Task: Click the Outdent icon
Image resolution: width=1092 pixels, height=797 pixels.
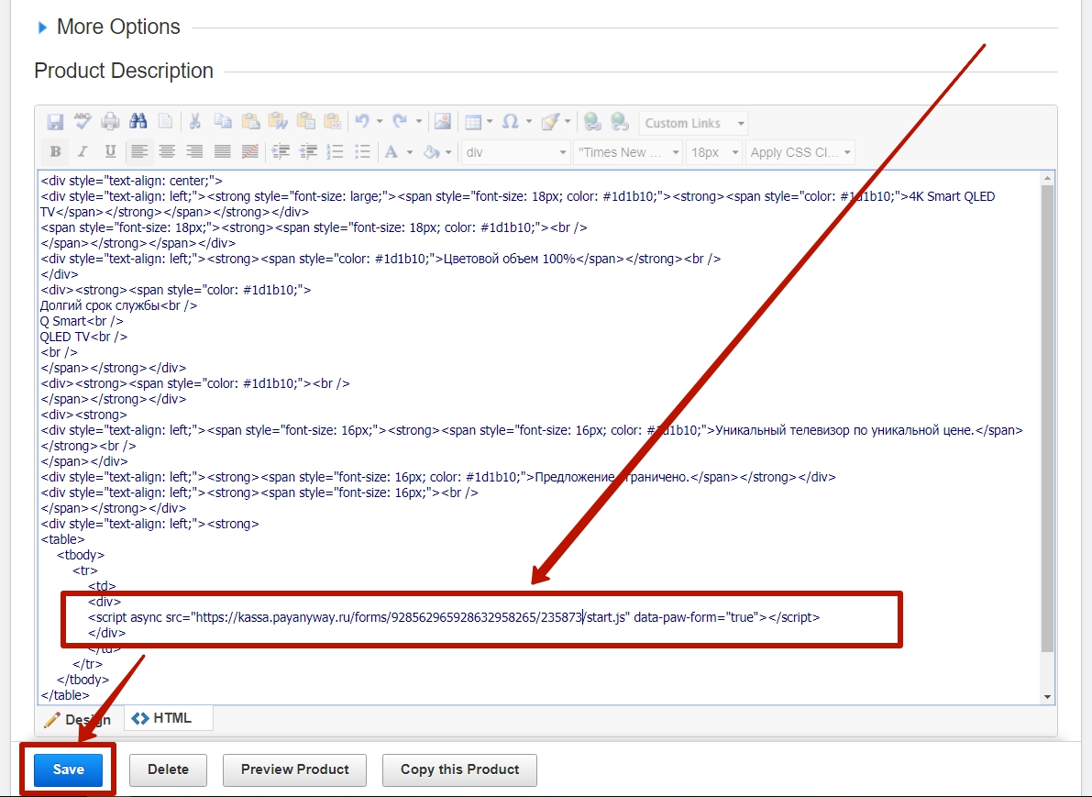Action: click(308, 151)
